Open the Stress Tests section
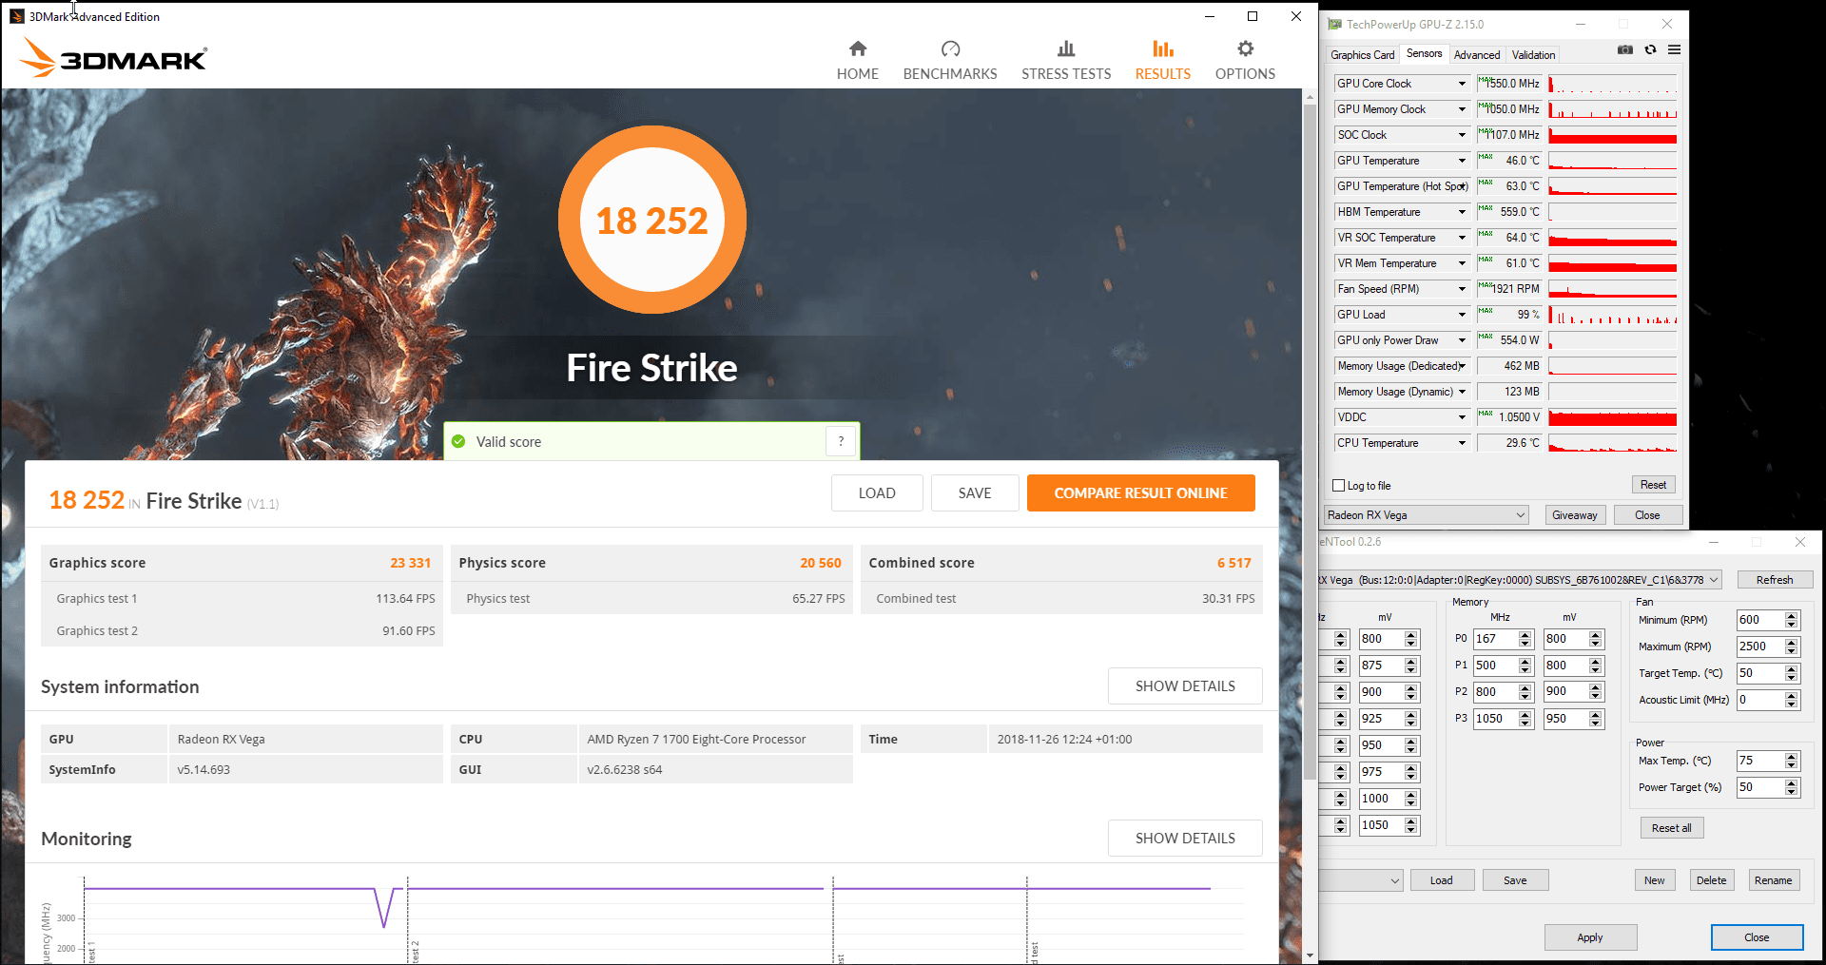Viewport: 1826px width, 965px height. click(1066, 60)
